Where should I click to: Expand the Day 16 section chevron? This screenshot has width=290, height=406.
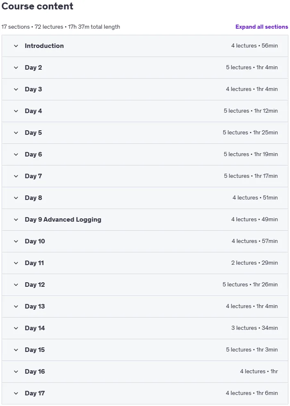(16, 372)
